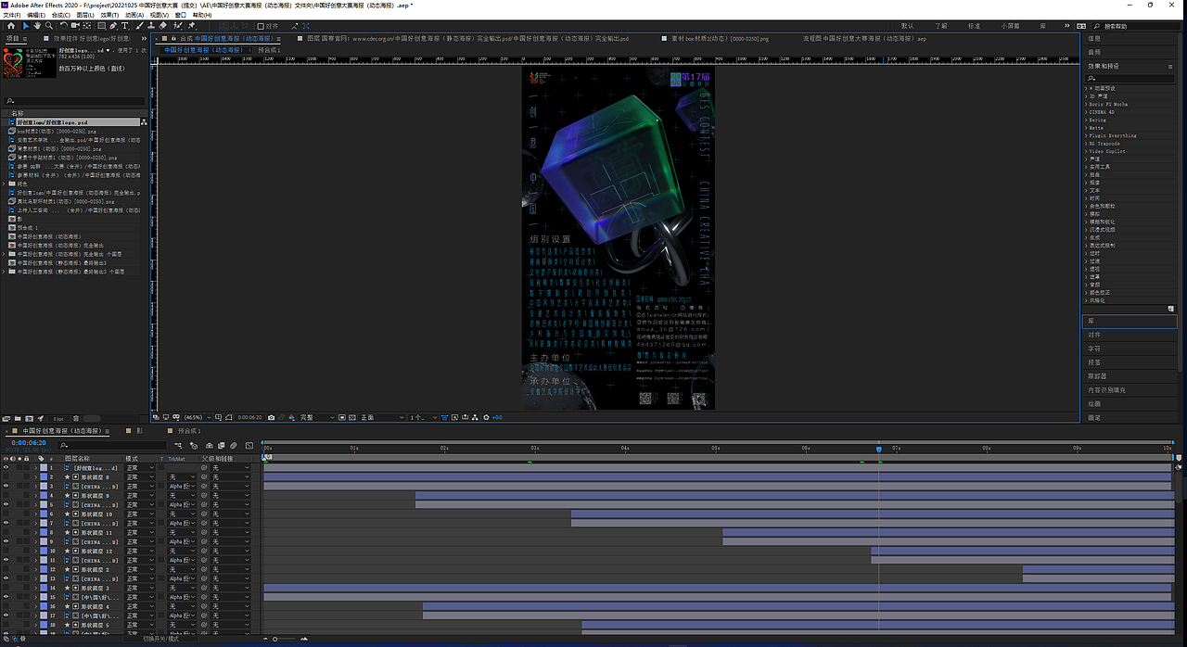Open the 效果(T) menu
This screenshot has width=1187, height=647.
[109, 15]
